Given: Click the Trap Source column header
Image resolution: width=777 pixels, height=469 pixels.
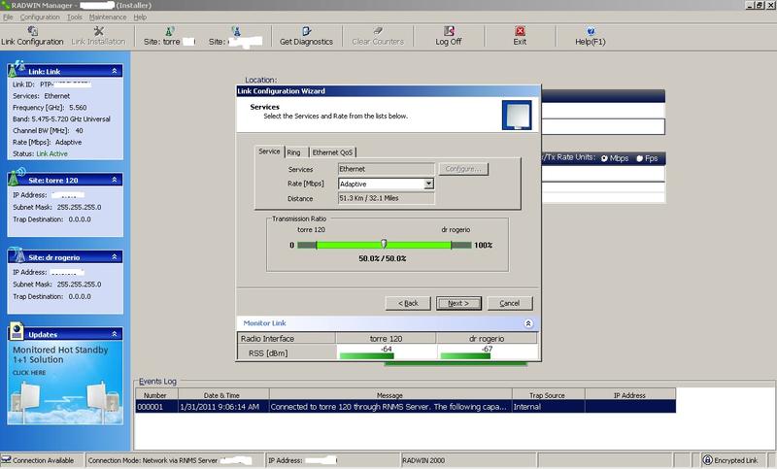Looking at the screenshot, I should 547,395.
